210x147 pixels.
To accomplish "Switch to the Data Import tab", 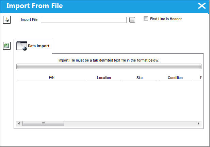I will click(33, 46).
